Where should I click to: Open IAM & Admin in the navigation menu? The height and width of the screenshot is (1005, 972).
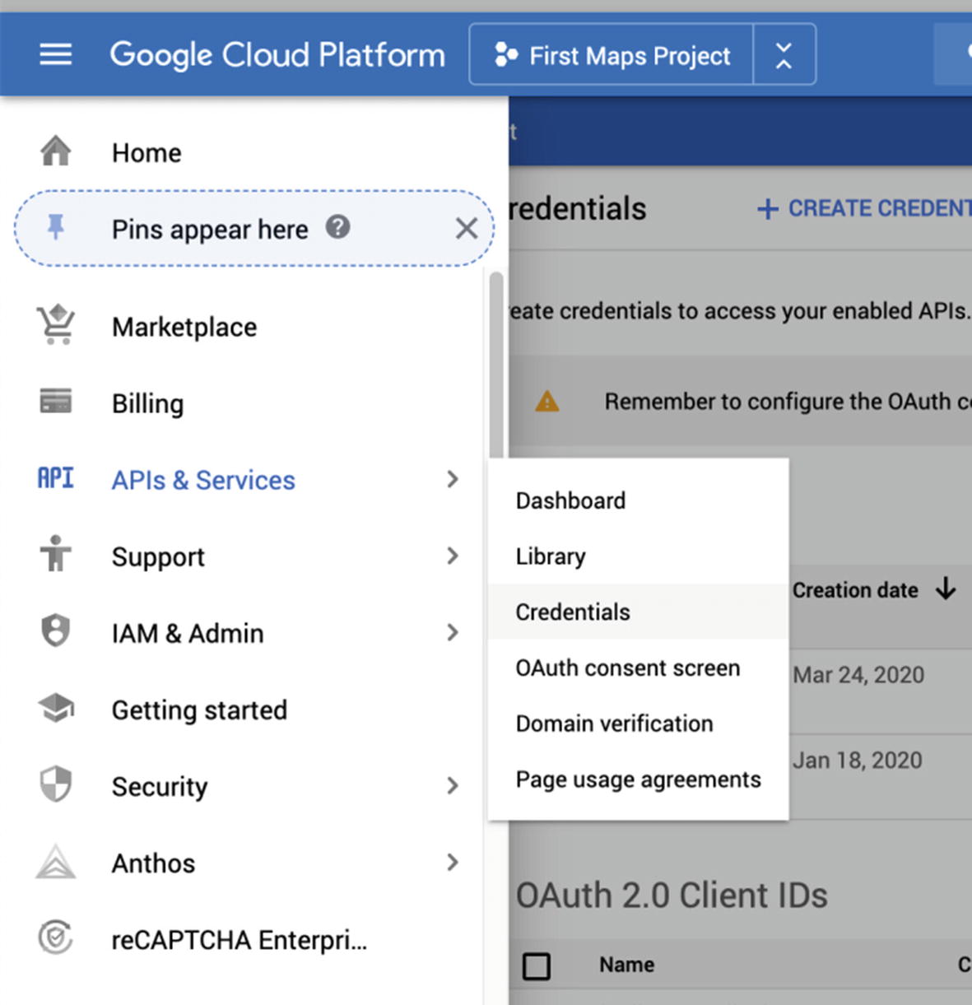tap(188, 633)
